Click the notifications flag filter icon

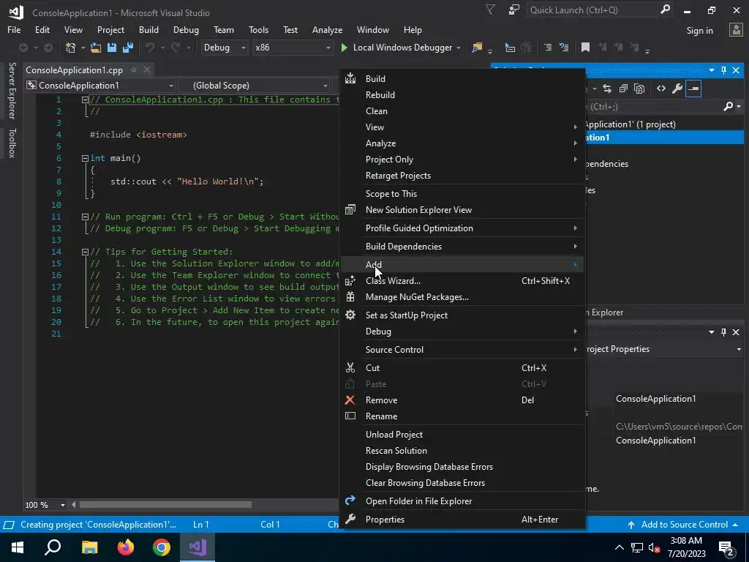(x=491, y=10)
